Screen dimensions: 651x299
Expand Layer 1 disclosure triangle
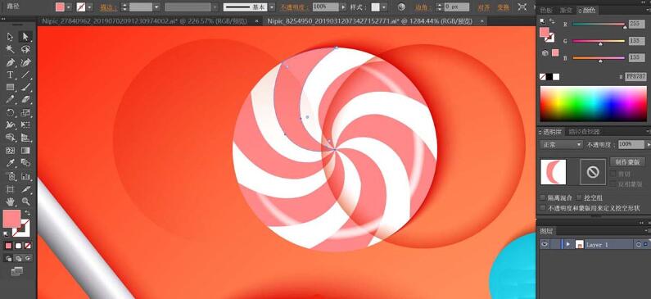pos(567,245)
